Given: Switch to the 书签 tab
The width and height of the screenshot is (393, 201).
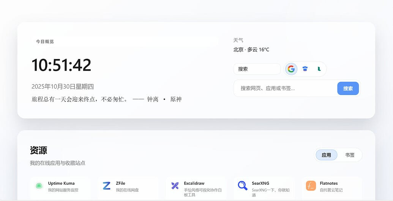Looking at the screenshot, I should point(350,155).
